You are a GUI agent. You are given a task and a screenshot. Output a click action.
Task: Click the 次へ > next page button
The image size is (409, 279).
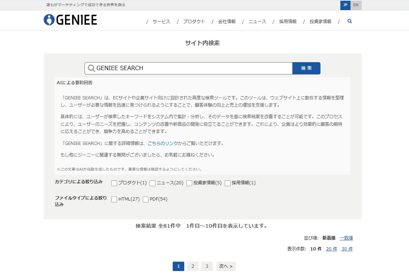[x=226, y=266]
